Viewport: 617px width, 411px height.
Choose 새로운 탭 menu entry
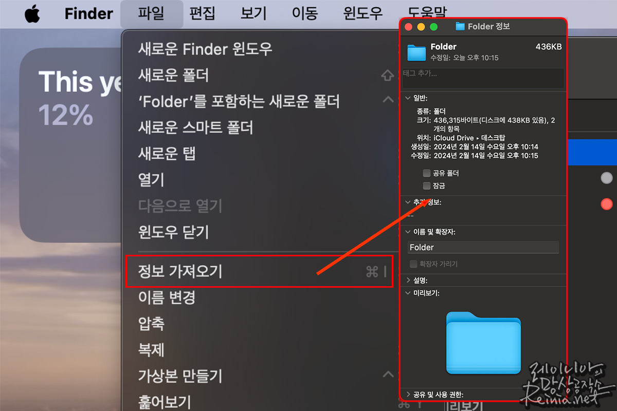point(167,154)
